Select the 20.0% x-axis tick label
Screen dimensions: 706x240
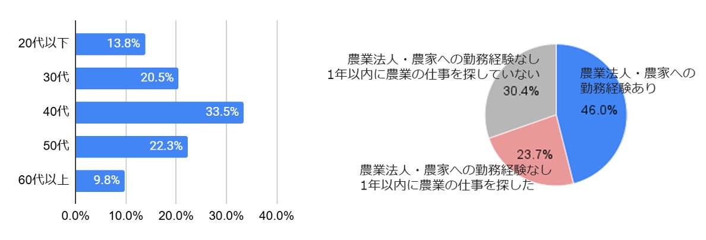tap(176, 216)
